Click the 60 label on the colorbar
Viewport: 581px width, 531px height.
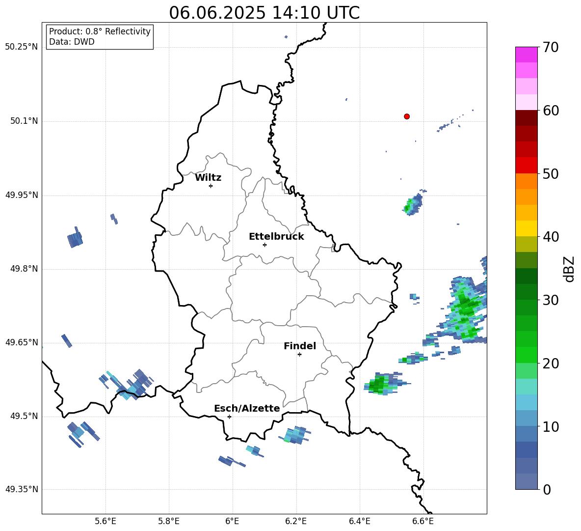click(x=551, y=111)
